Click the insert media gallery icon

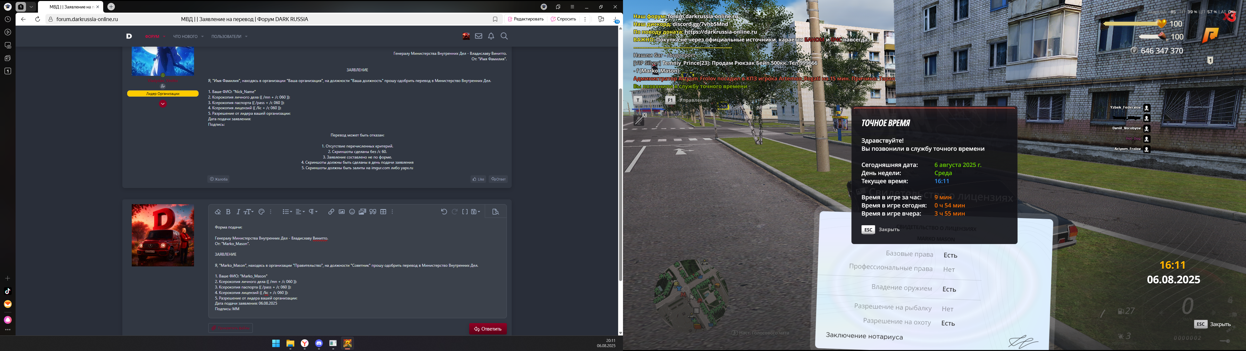pos(362,212)
